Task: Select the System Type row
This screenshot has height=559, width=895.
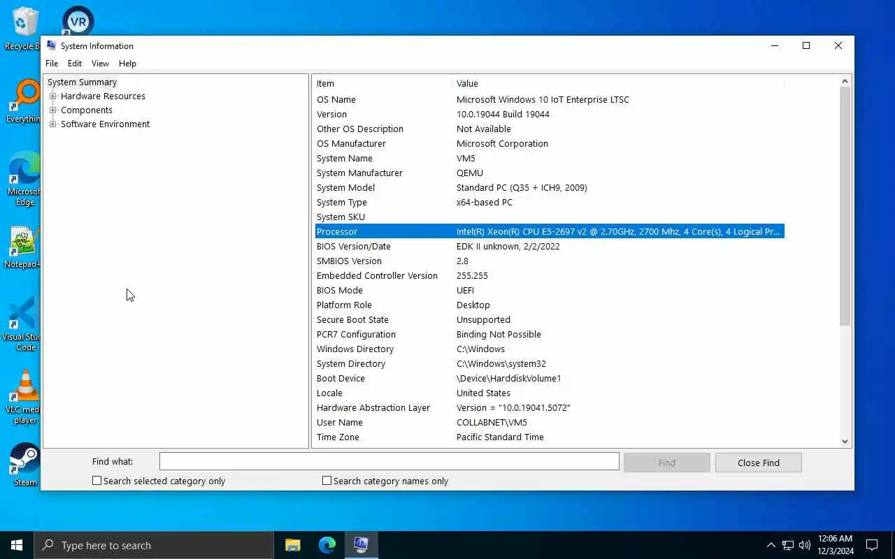Action: (550, 202)
